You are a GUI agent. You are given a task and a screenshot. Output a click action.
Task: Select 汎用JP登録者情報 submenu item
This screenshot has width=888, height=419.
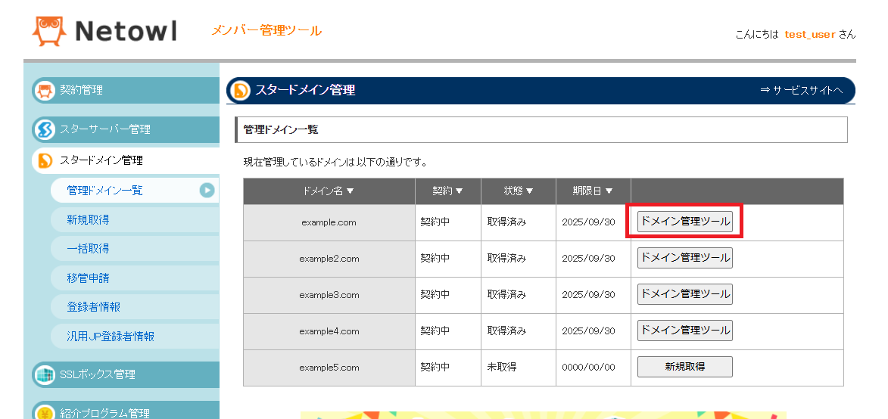tap(134, 337)
